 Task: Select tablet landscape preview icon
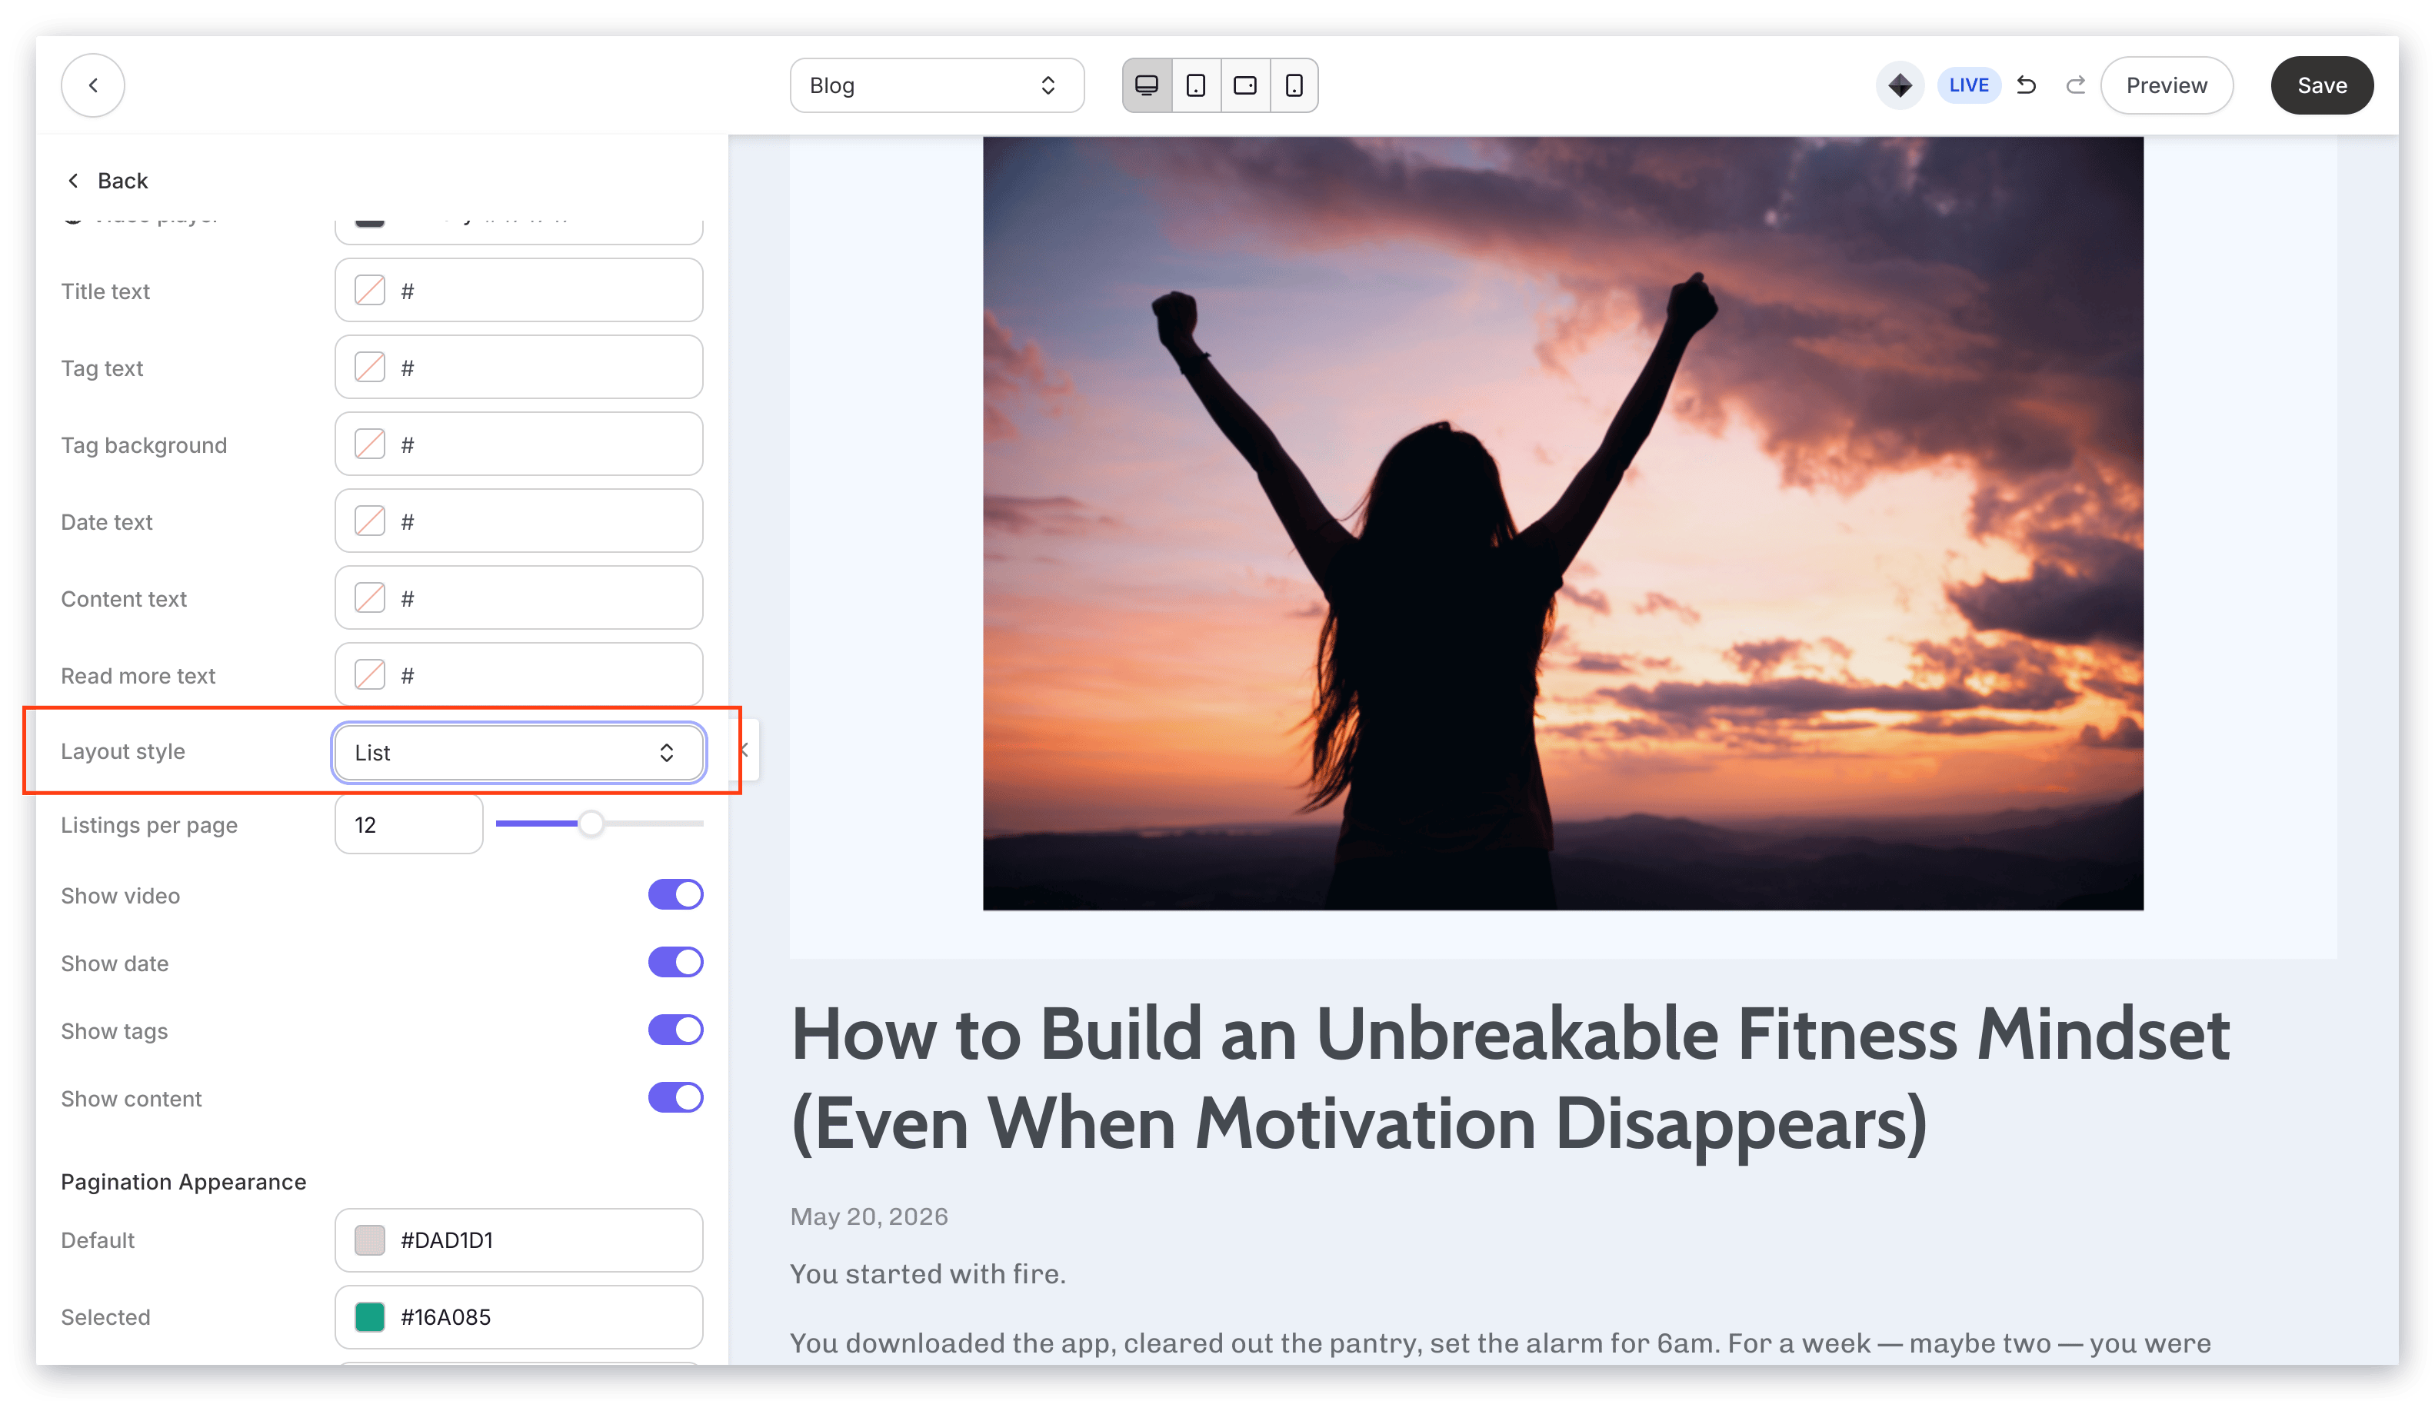click(x=1244, y=85)
